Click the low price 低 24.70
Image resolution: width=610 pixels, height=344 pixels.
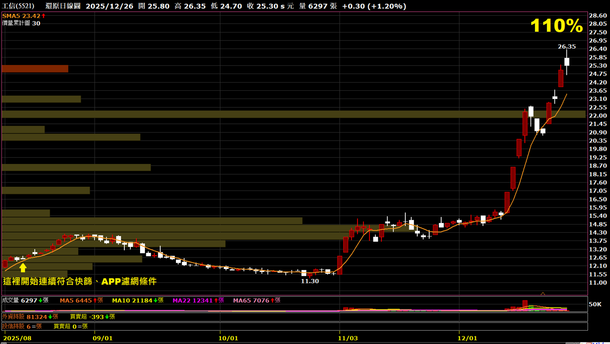(226, 6)
